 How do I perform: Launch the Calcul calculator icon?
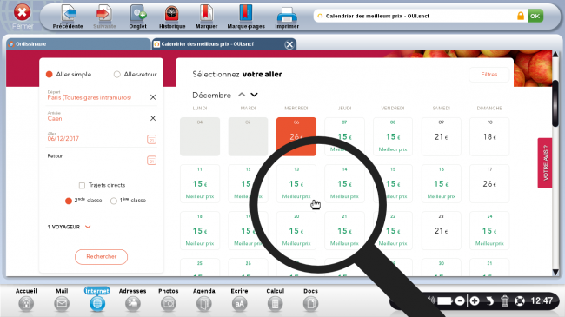(275, 304)
